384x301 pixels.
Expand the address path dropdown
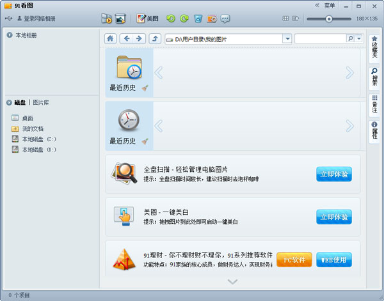287,38
